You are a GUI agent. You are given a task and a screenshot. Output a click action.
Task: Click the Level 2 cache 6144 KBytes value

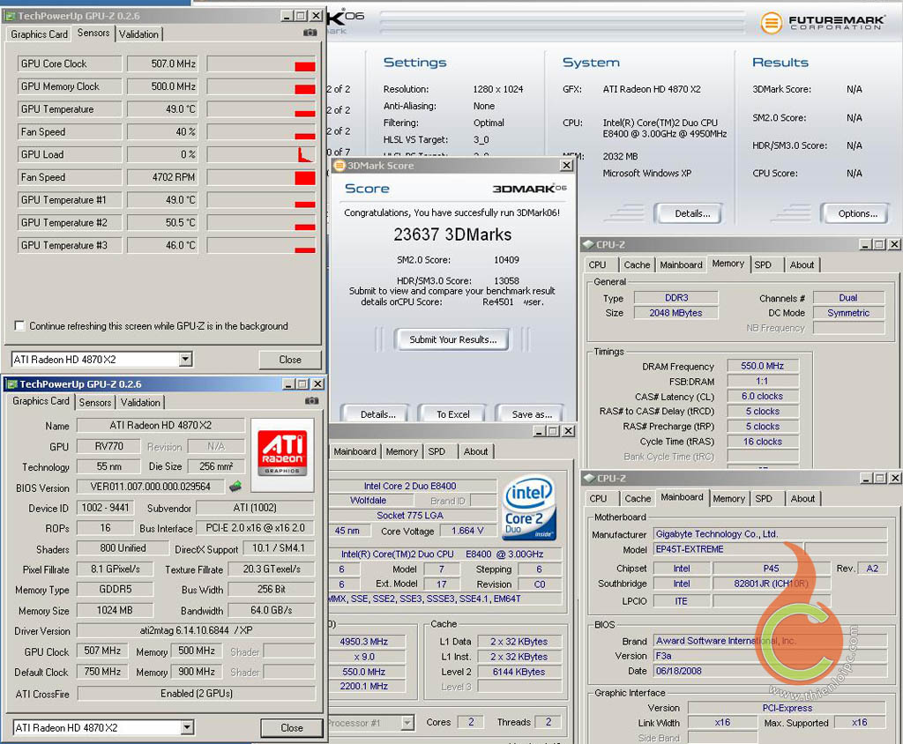click(x=519, y=672)
